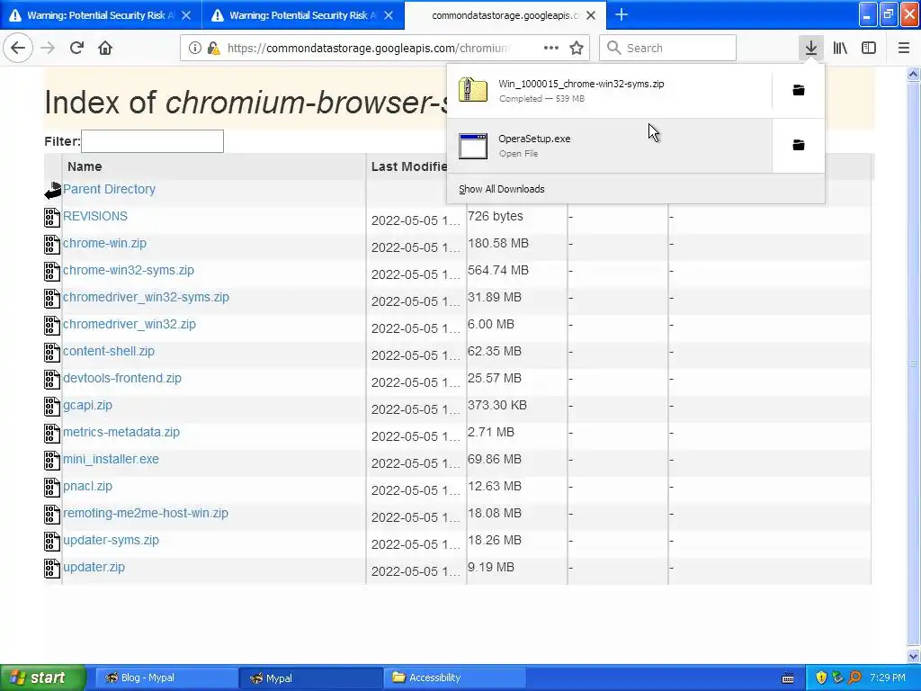
Task: Show sidebars icon in toolbar
Action: (869, 48)
